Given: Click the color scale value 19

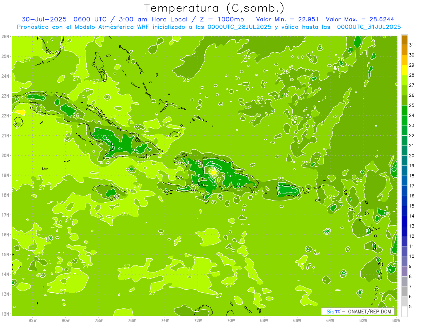Looking at the screenshot, I should (x=412, y=165).
